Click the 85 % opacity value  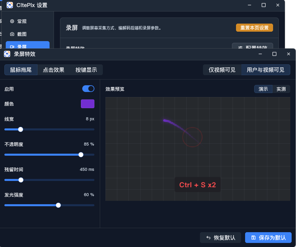pyautogui.click(x=89, y=144)
